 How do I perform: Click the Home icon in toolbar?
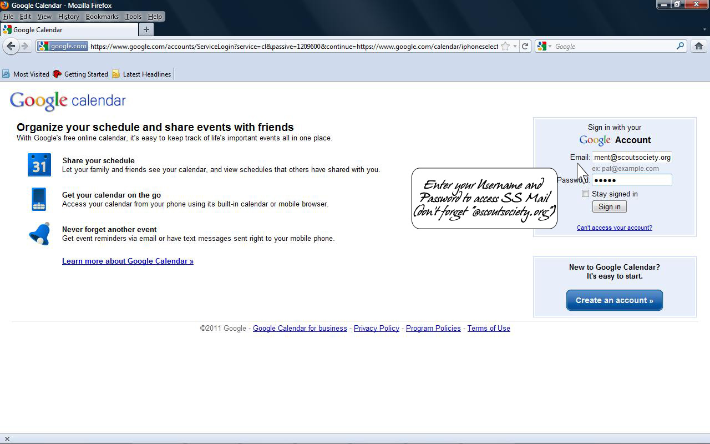[699, 46]
